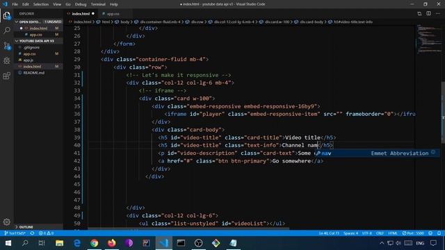445x250 pixels.
Task: Open the Selection menu
Action: click(41, 4)
